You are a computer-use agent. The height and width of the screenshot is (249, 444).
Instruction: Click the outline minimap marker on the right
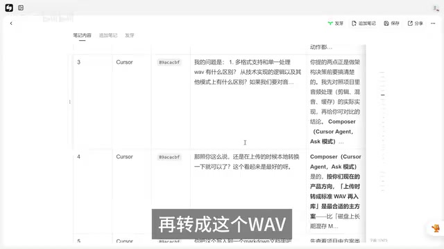[x=382, y=95]
